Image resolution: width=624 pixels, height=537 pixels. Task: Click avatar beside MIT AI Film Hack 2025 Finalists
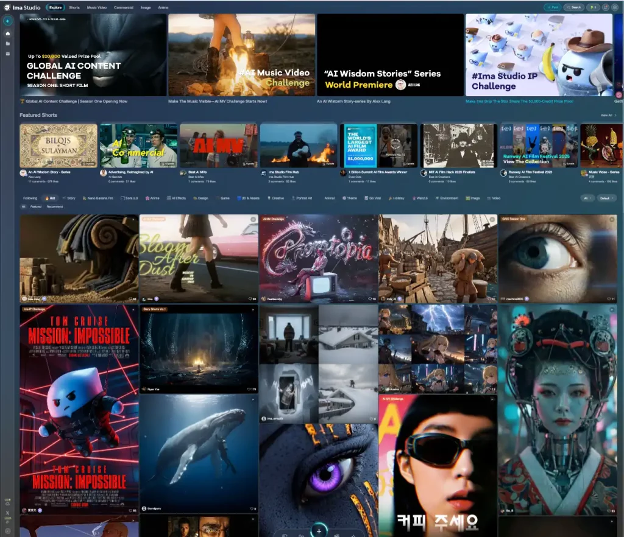424,173
